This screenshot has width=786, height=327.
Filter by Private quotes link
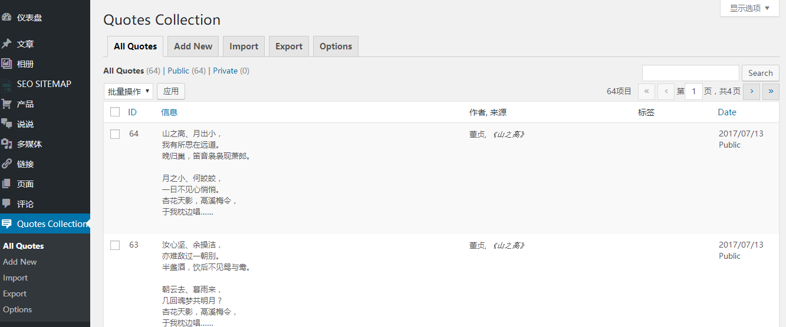[225, 71]
